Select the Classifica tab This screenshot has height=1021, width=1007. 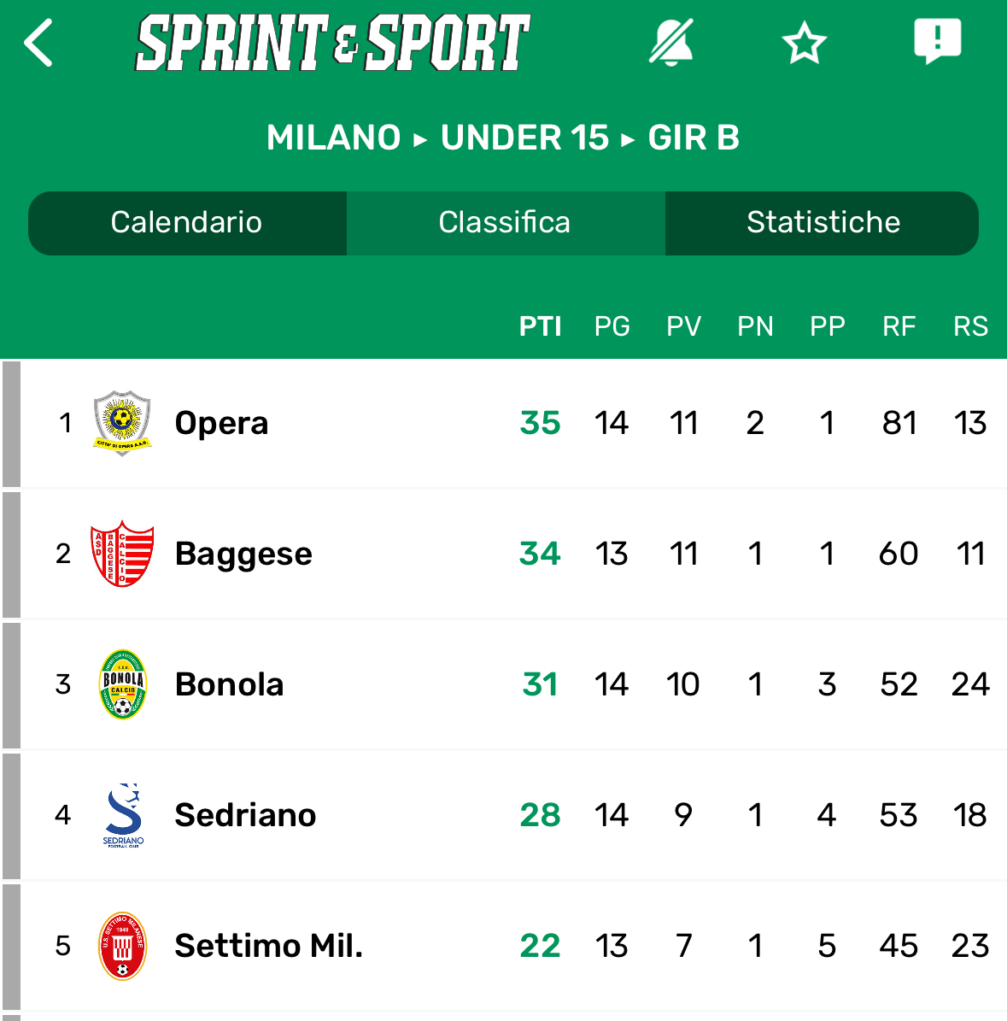tap(505, 223)
